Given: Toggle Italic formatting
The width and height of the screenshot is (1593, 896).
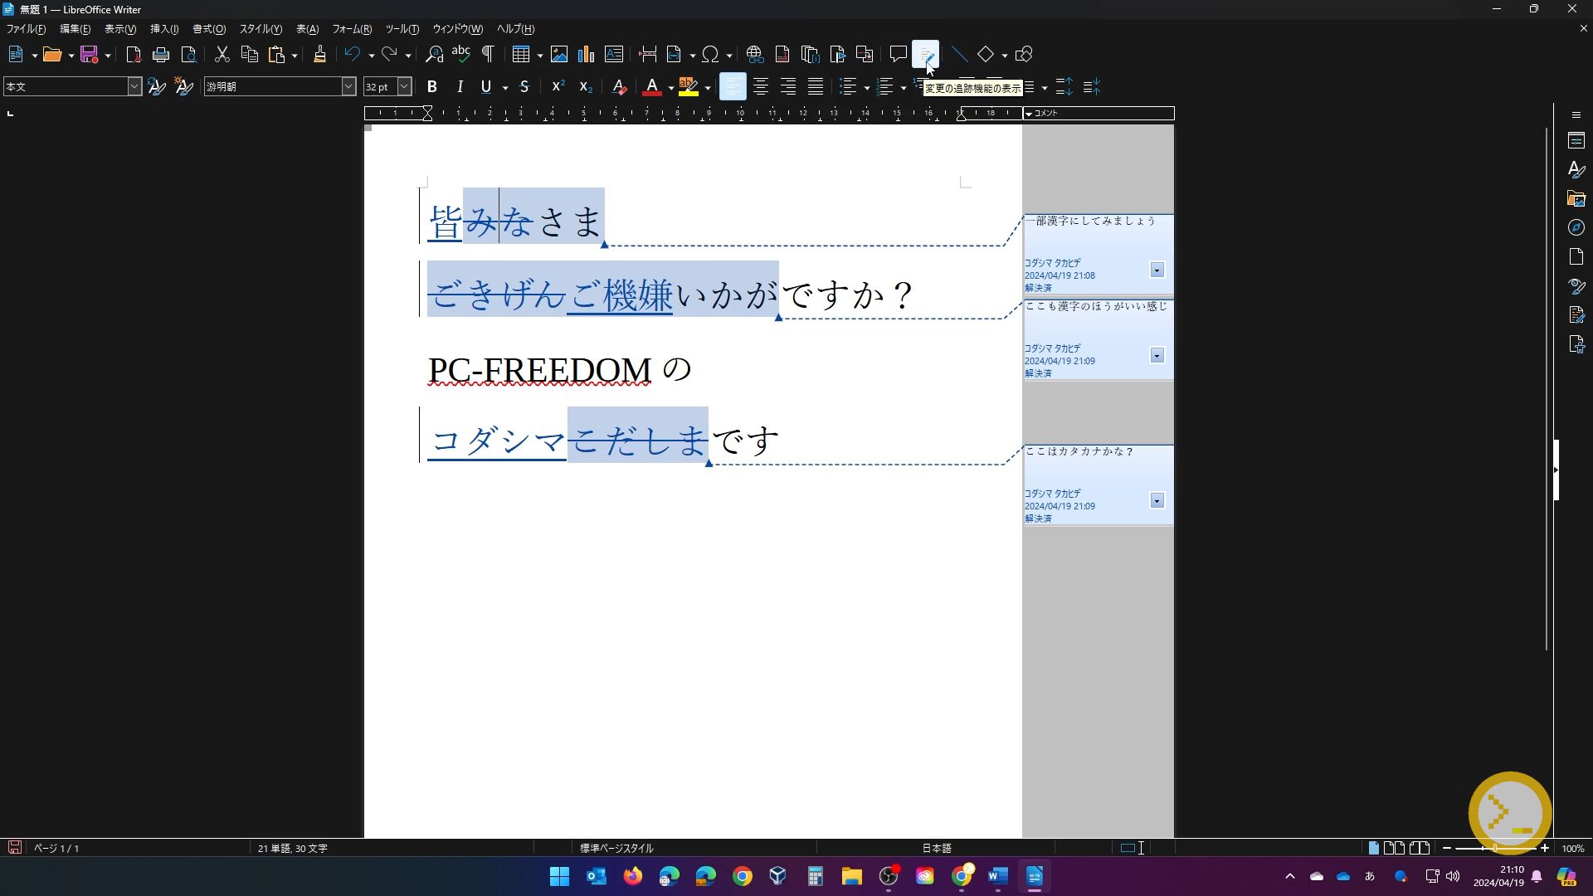Looking at the screenshot, I should (460, 87).
